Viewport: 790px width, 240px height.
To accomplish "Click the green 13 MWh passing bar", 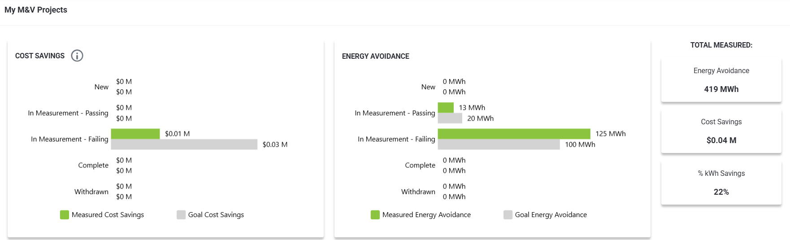I will (446, 108).
